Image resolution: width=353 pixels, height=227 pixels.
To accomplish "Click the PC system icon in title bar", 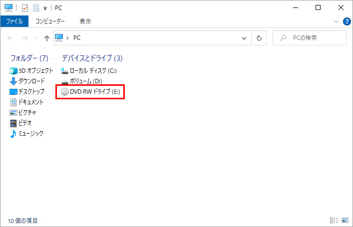I will coord(8,7).
